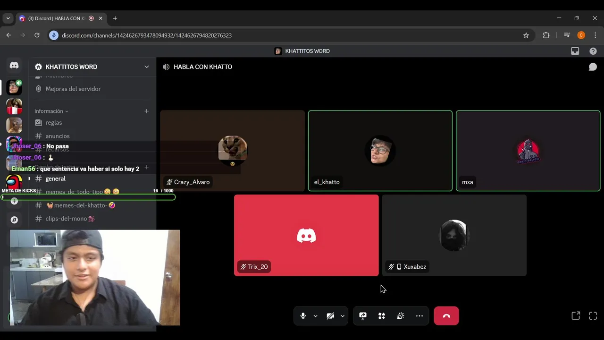
Task: Select the Trix_20 video tile
Action: pos(306,235)
